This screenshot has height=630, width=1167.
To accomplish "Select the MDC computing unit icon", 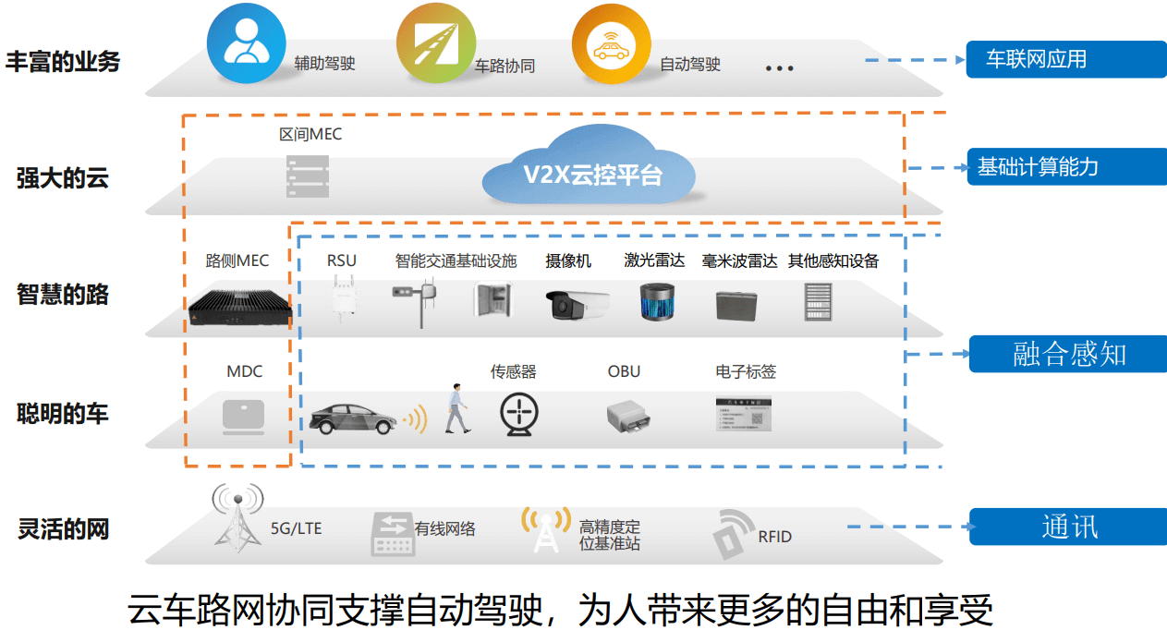I will coord(244,416).
